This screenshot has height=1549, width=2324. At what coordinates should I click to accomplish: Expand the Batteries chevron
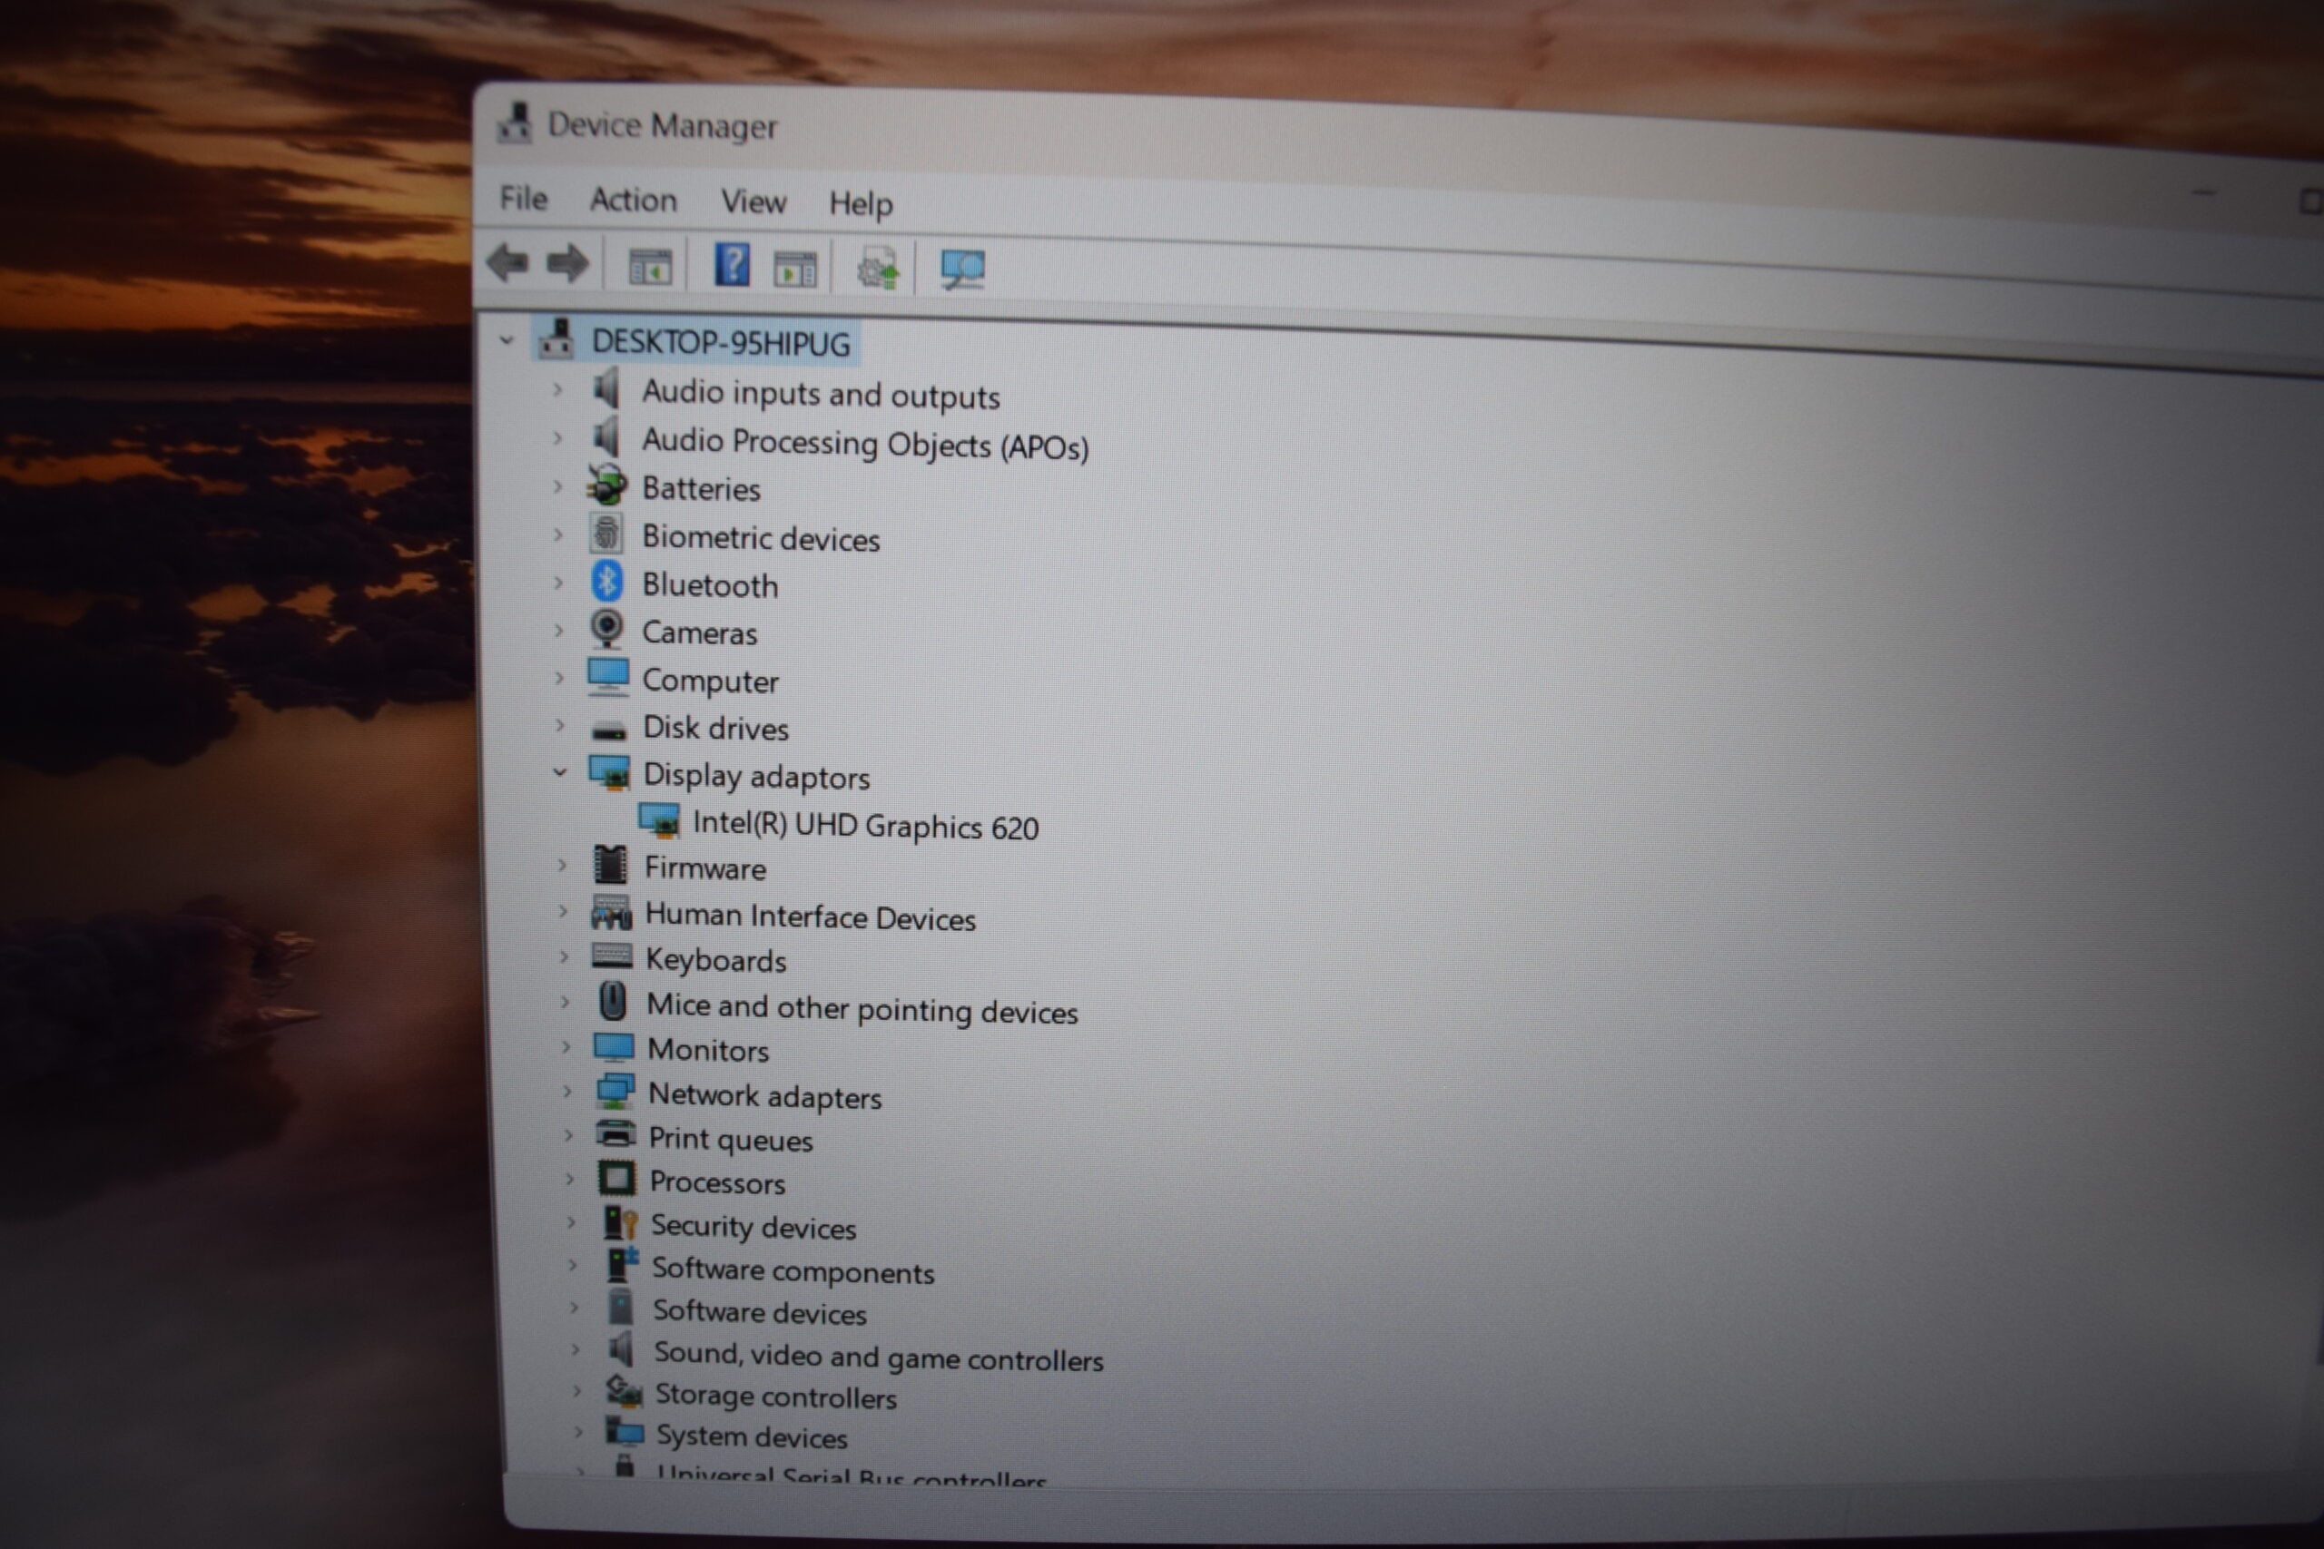[x=558, y=486]
